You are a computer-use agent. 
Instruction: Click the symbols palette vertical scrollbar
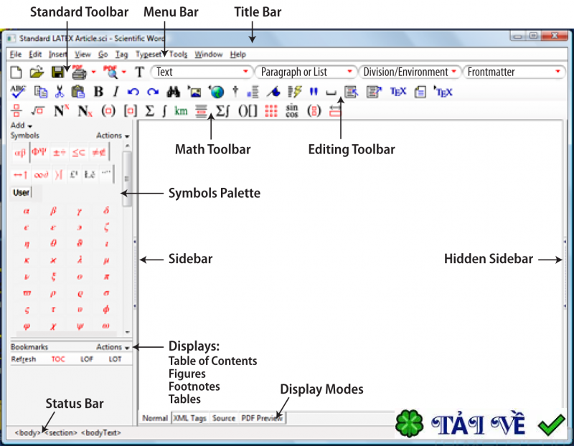click(127, 179)
